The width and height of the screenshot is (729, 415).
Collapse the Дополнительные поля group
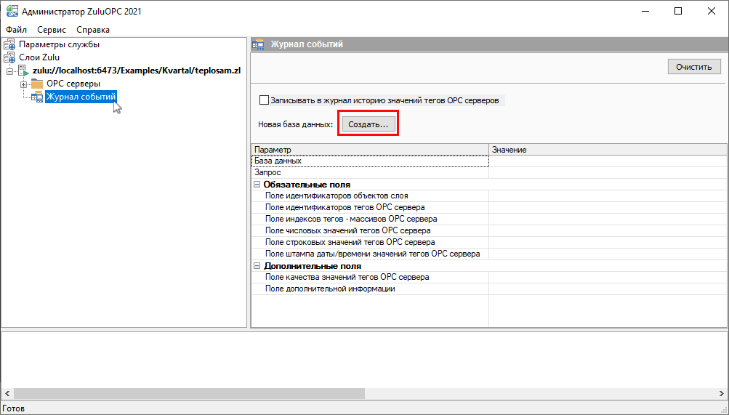click(257, 266)
